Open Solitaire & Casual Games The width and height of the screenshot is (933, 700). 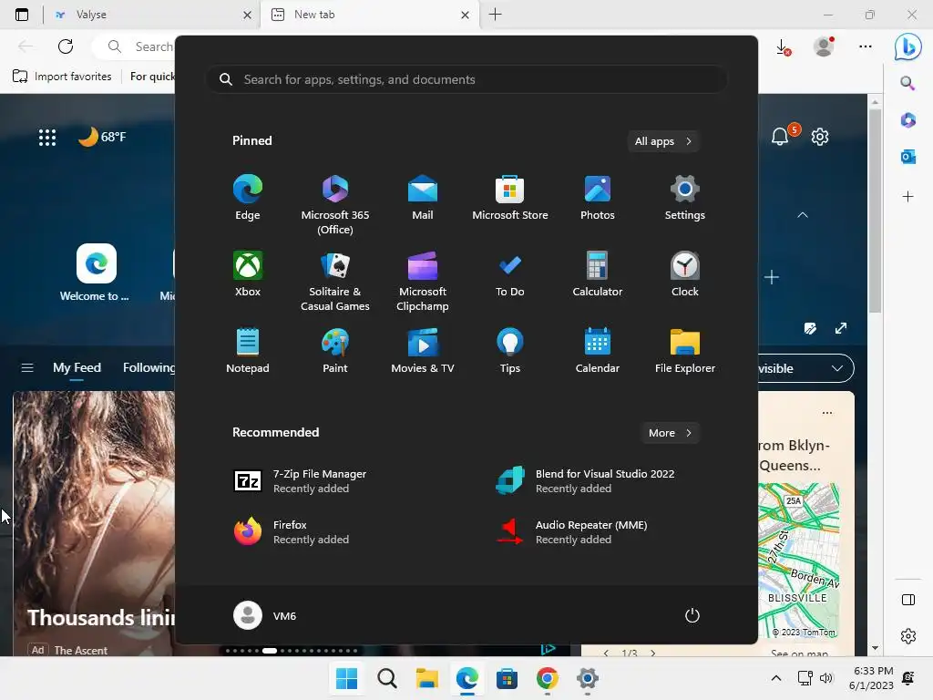click(335, 281)
